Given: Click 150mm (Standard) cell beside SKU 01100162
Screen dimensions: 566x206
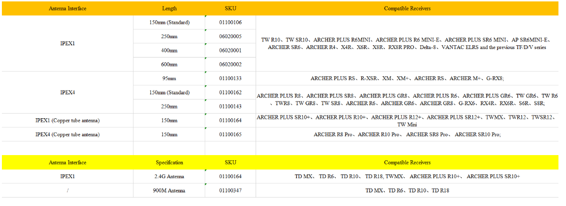Looking at the screenshot, I should tap(169, 92).
